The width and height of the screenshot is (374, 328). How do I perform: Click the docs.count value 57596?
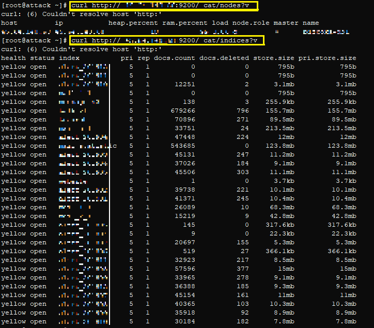pyautogui.click(x=184, y=269)
